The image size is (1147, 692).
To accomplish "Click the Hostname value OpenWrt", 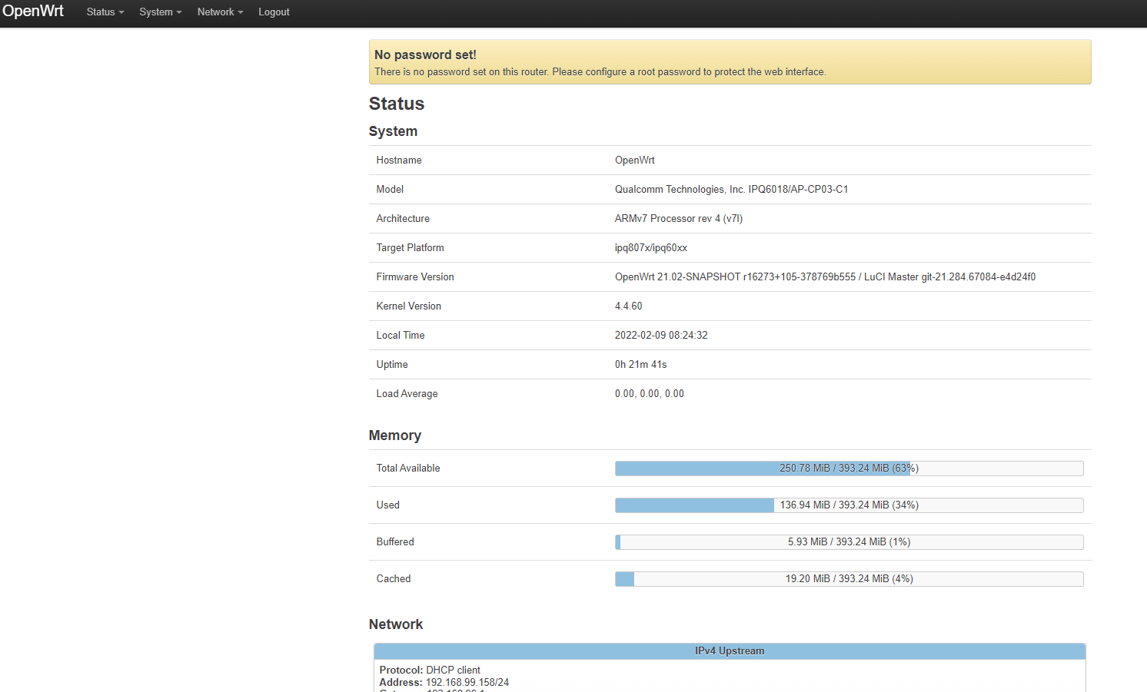I will point(634,161).
